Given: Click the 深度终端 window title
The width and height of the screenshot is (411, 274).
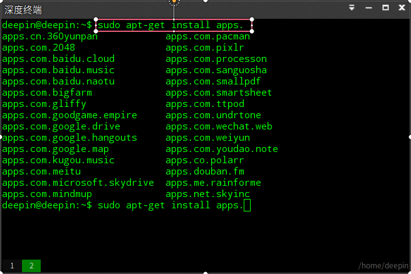Looking at the screenshot, I should tap(23, 10).
